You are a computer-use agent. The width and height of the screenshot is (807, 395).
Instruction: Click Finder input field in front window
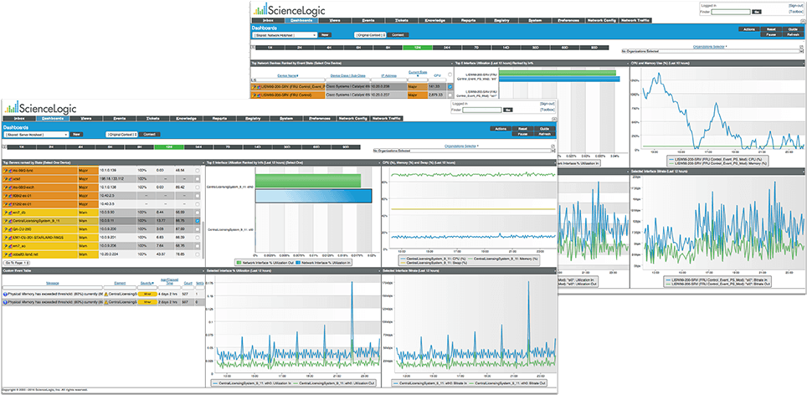(x=481, y=110)
